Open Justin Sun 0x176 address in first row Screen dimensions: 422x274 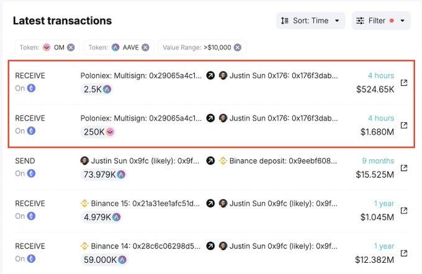tap(284, 76)
